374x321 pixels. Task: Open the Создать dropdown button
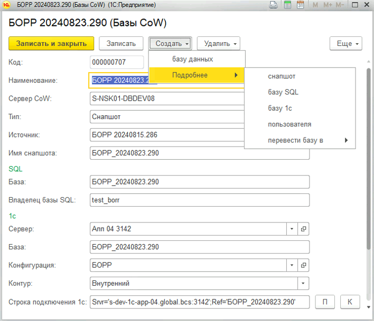tap(170, 43)
